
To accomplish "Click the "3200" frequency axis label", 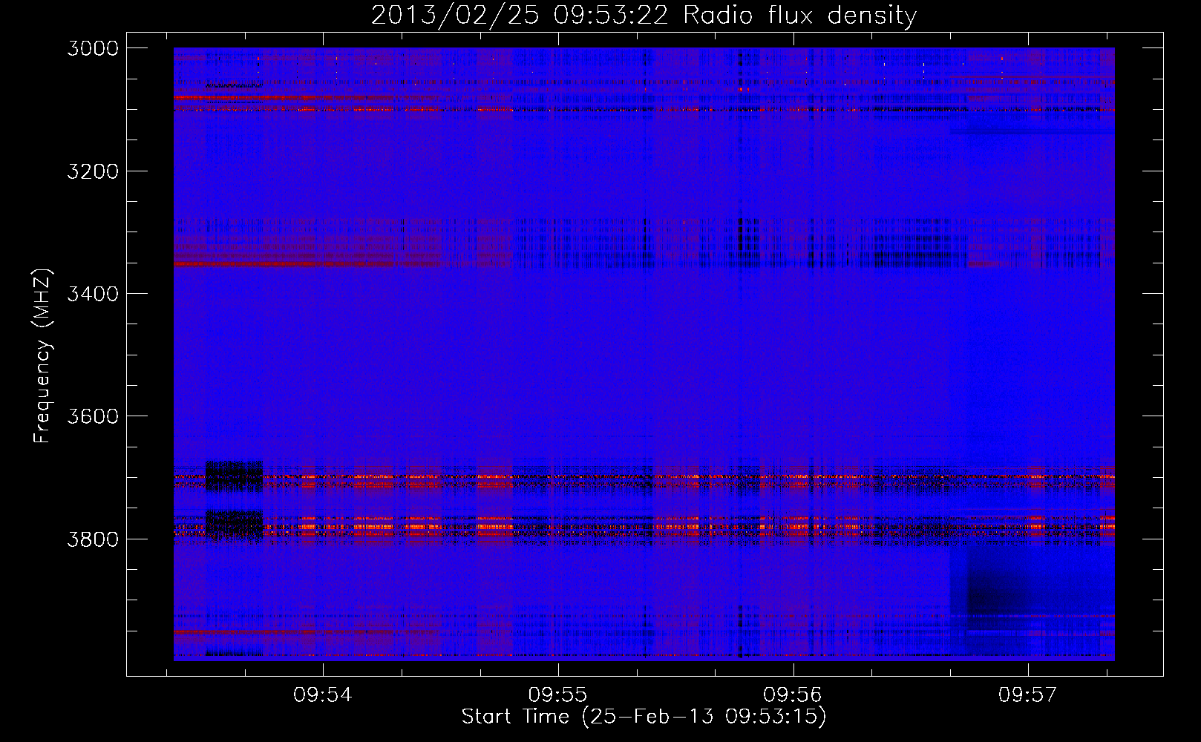I will [93, 171].
